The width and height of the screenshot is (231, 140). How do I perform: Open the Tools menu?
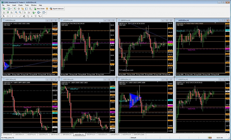(27, 5)
